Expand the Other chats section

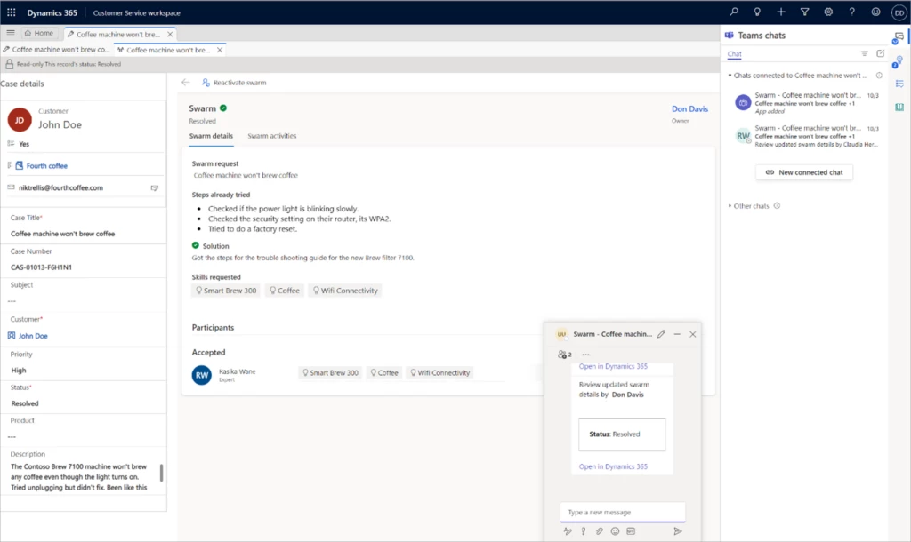pyautogui.click(x=729, y=204)
